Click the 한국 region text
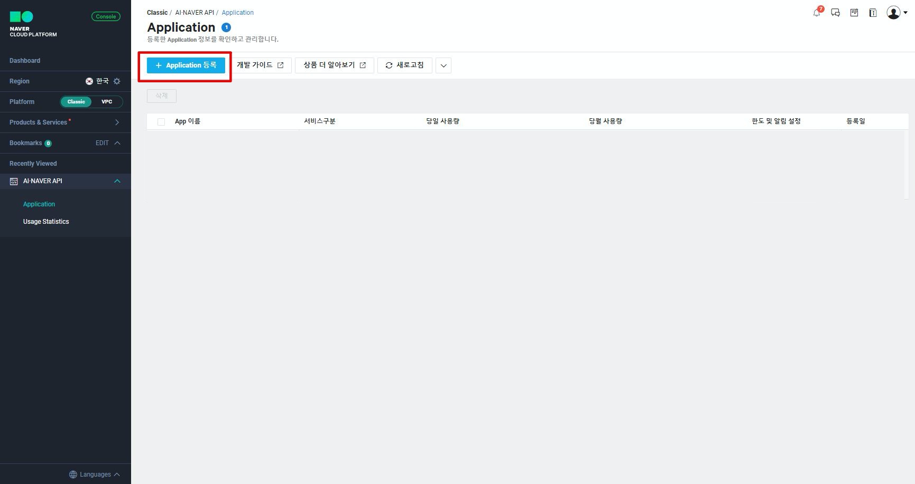 pos(102,81)
